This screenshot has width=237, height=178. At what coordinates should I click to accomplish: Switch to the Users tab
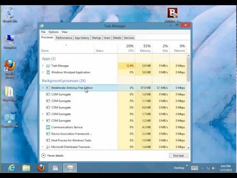click(107, 38)
